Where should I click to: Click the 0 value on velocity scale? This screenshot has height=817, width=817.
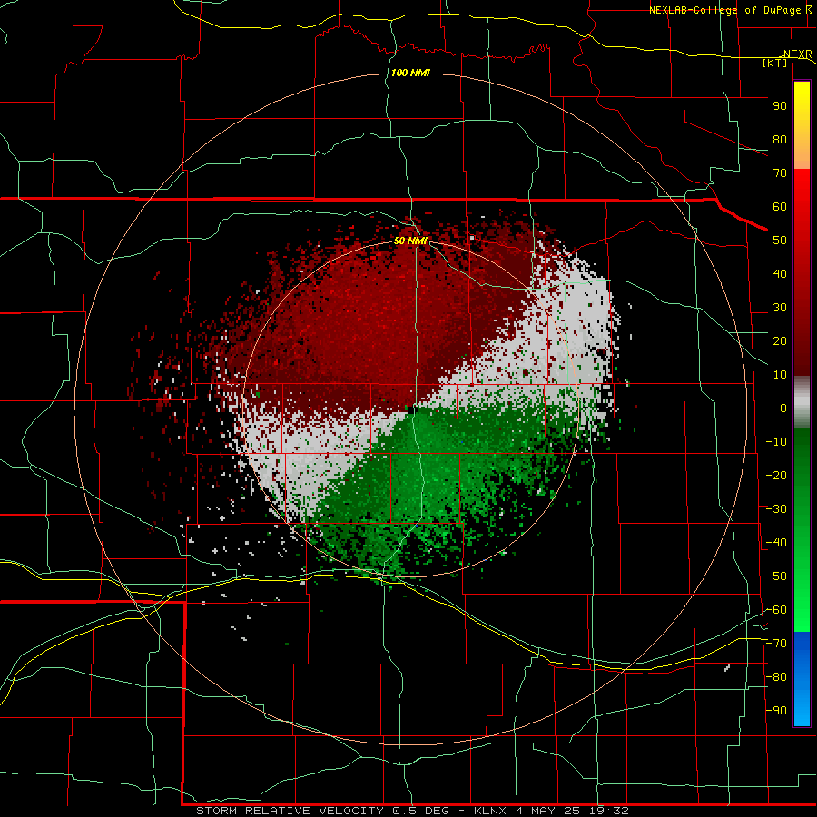(x=783, y=408)
